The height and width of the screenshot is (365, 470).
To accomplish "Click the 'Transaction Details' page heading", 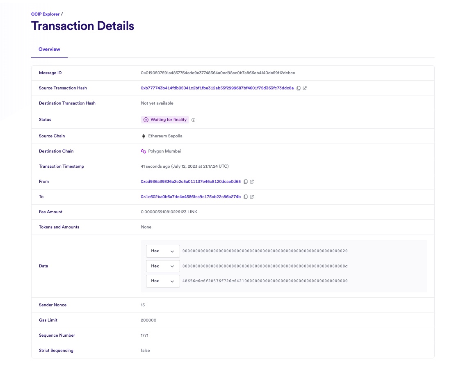I will click(x=83, y=26).
